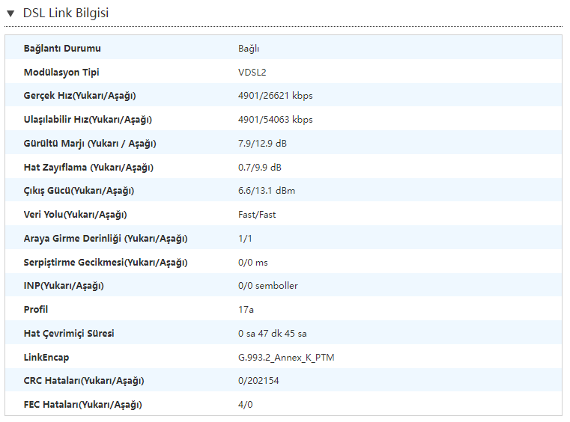This screenshot has height=422, width=570.
Task: Select the Hat Çevrimiçi Süresi label
Action: pyautogui.click(x=69, y=334)
